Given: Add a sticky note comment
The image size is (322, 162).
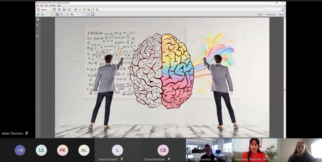Looking at the screenshot, I should [x=80, y=9].
